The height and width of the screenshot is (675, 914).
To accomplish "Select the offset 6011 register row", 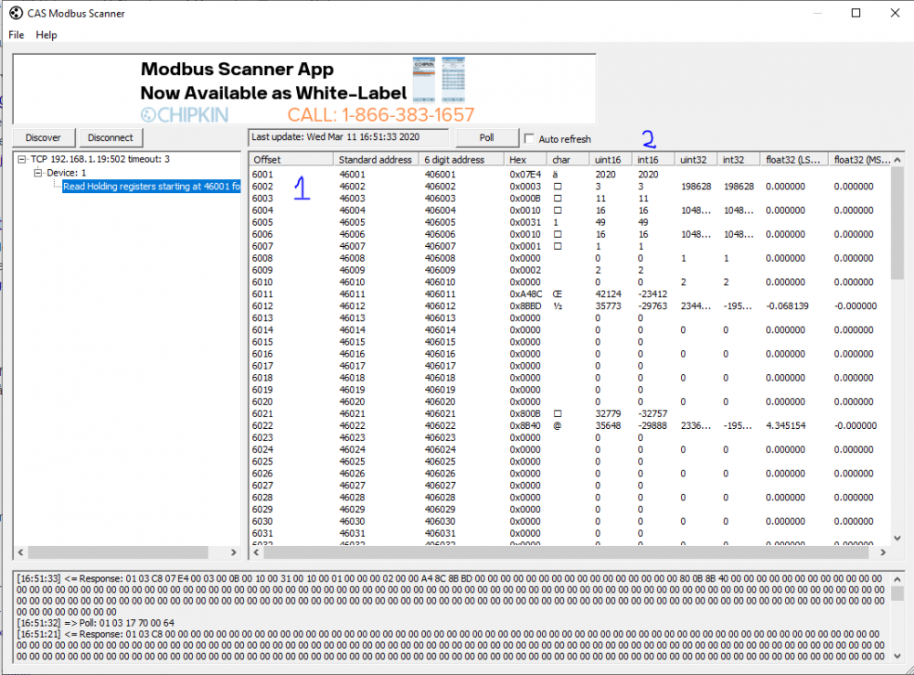I will tap(263, 294).
